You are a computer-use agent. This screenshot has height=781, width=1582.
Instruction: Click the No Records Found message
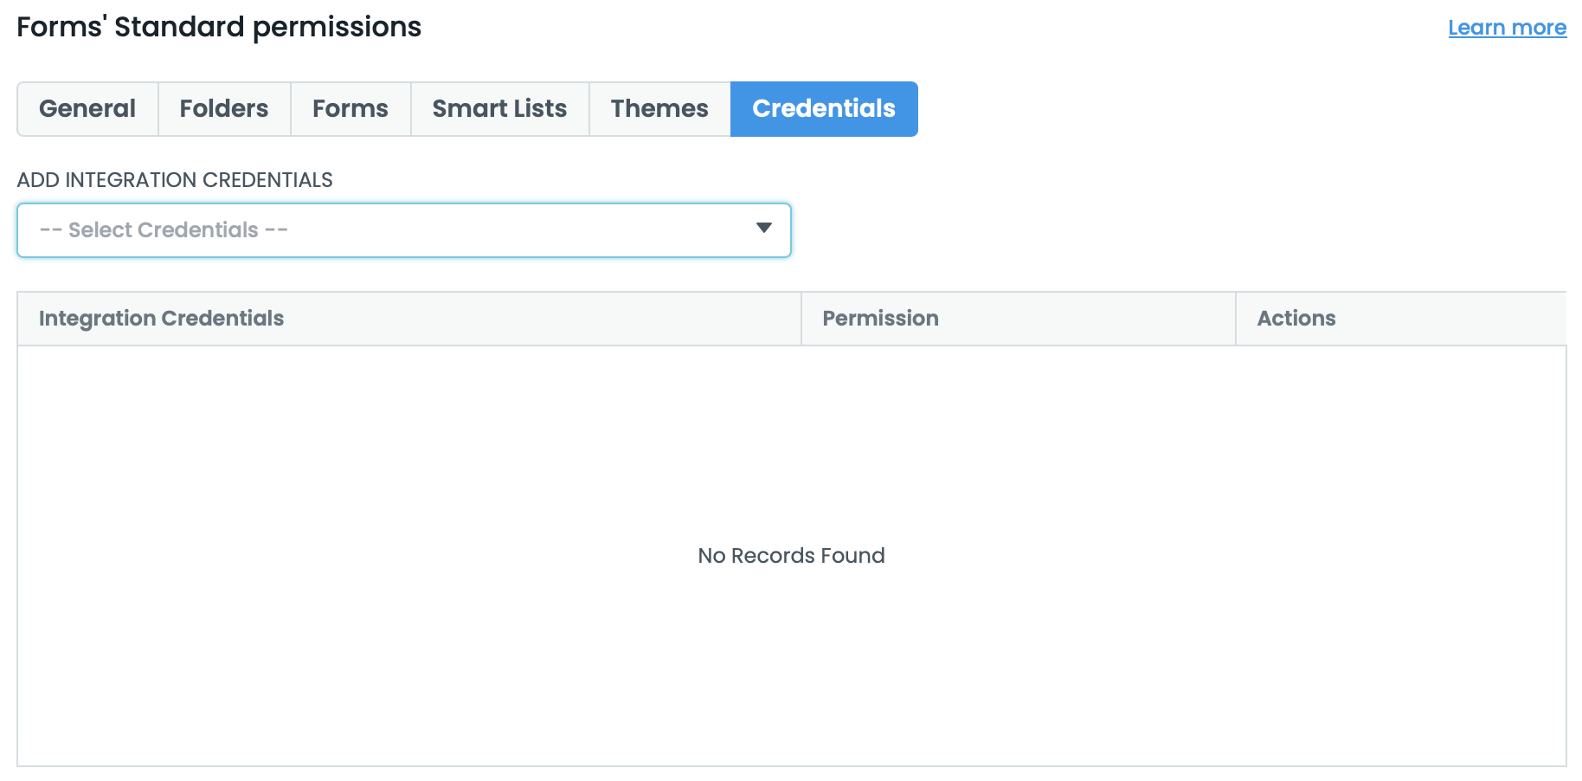click(790, 555)
